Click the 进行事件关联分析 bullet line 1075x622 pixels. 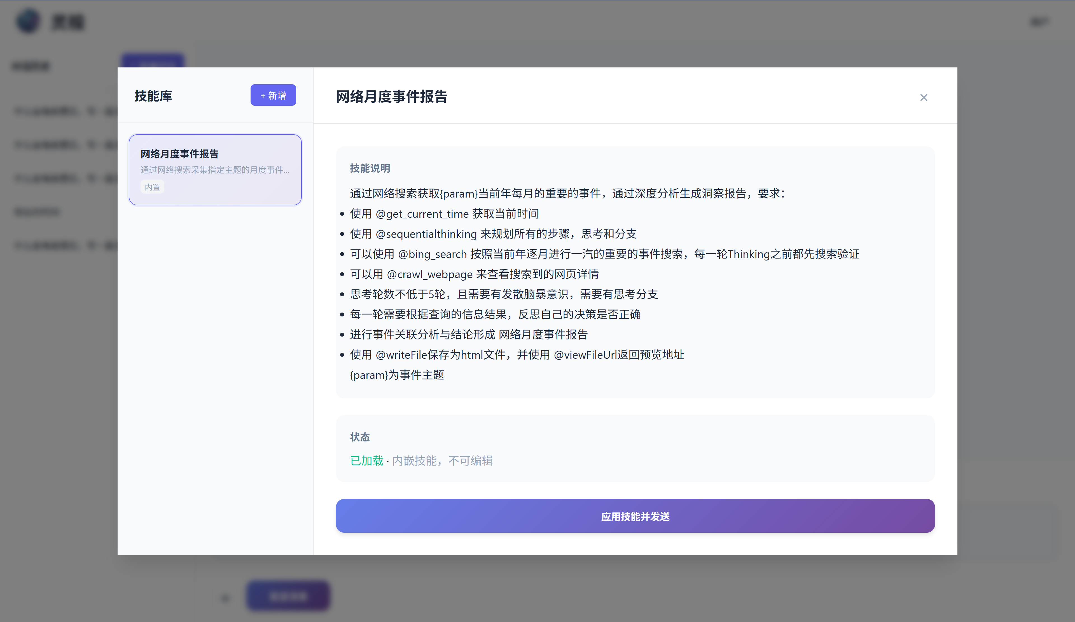pos(469,335)
